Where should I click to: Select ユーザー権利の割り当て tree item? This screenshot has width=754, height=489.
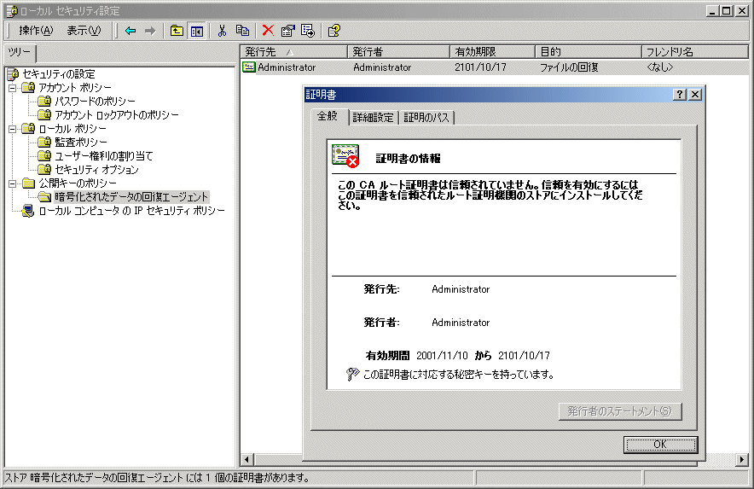pos(103,155)
